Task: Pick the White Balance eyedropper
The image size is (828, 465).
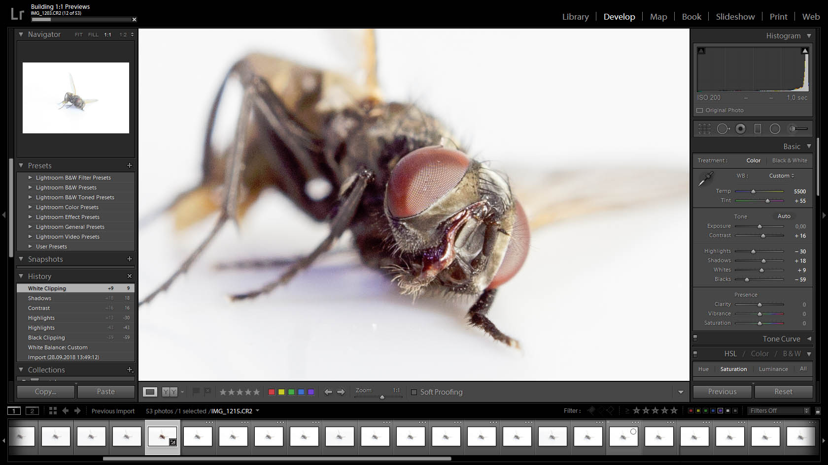Action: pyautogui.click(x=705, y=179)
